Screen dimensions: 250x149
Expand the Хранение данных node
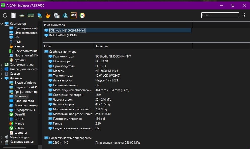coord(2,142)
